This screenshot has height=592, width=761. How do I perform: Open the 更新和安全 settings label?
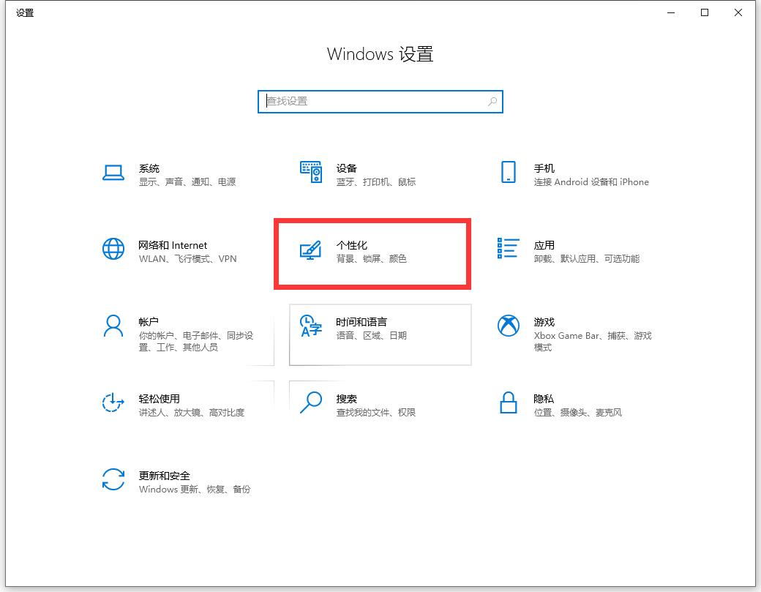[x=165, y=476]
